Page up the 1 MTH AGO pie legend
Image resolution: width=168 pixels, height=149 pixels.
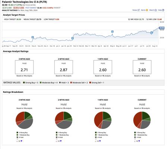point(96,141)
